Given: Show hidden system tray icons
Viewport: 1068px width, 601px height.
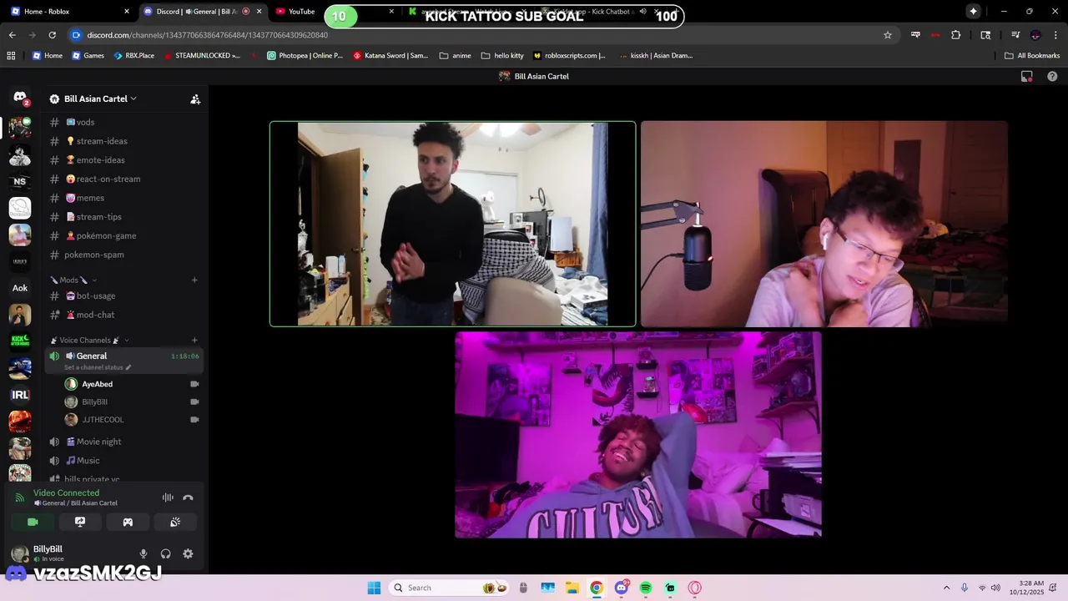Looking at the screenshot, I should (946, 588).
